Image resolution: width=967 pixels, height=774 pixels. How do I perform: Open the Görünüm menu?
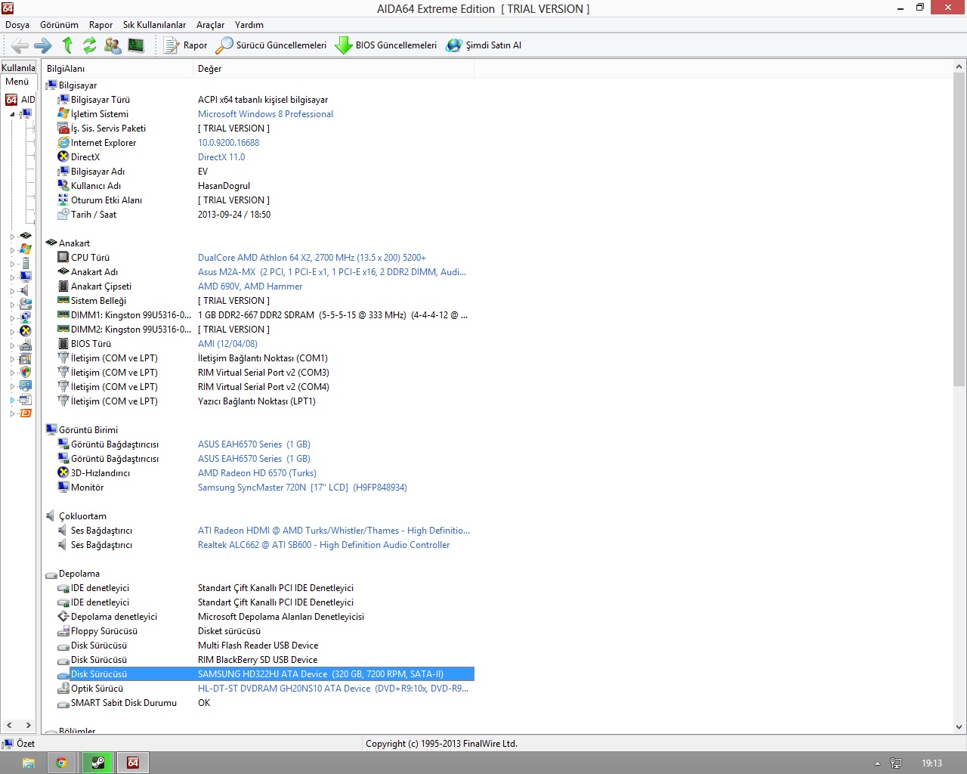59,25
